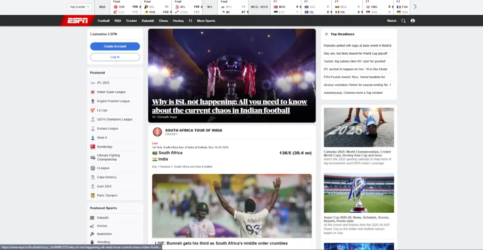Click the I-League icon
This screenshot has height=250, width=483.
93,168
